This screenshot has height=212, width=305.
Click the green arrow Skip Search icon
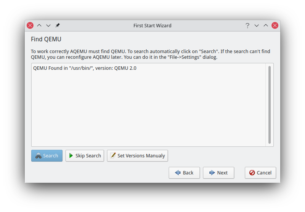click(x=71, y=156)
